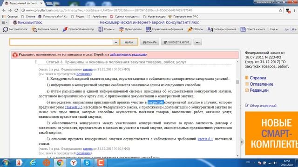Open Обзоры section
This screenshot has width=298, height=167.
tap(195, 29)
